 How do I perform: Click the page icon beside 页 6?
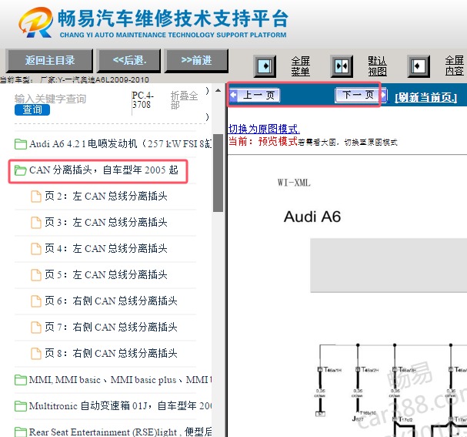[x=36, y=301]
